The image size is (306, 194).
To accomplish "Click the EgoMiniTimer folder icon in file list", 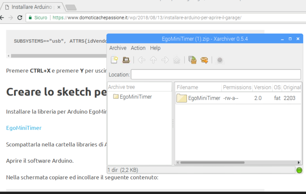I will click(181, 98).
